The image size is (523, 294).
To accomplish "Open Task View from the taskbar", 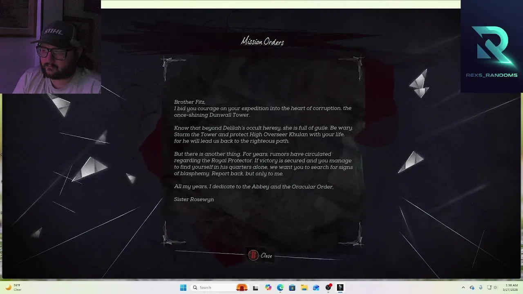I will pos(255,287).
